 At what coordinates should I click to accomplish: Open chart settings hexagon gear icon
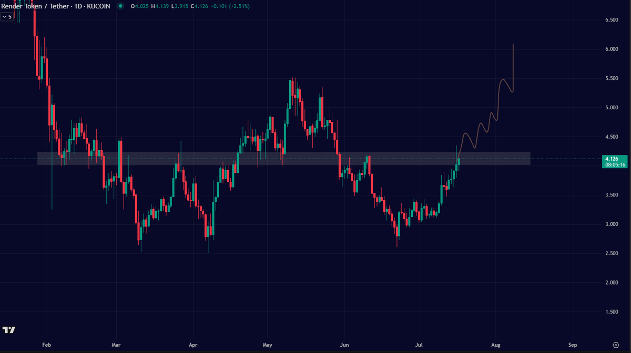(616, 345)
